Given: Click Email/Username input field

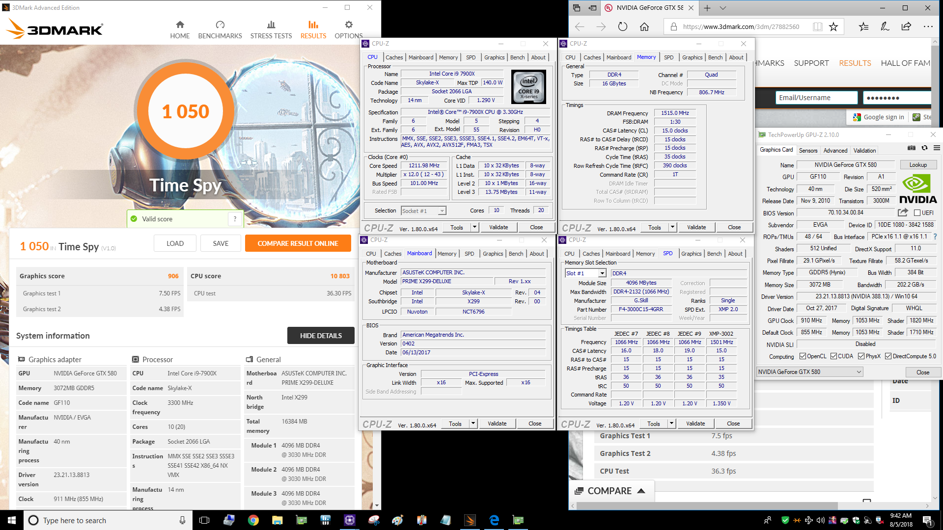Looking at the screenshot, I should (x=817, y=98).
